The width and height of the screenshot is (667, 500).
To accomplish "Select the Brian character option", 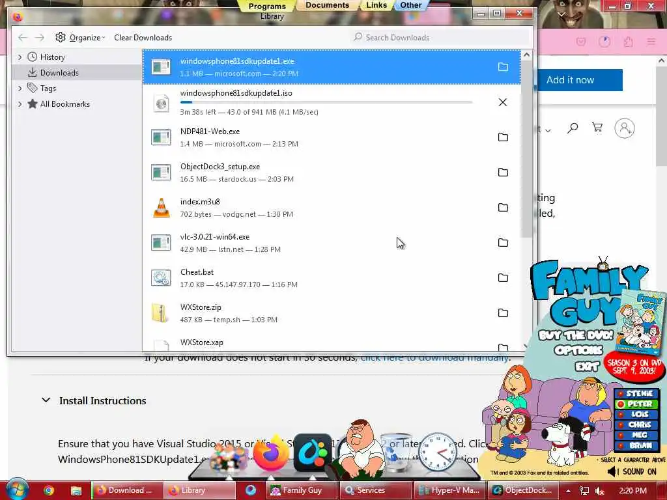I will click(x=636, y=445).
